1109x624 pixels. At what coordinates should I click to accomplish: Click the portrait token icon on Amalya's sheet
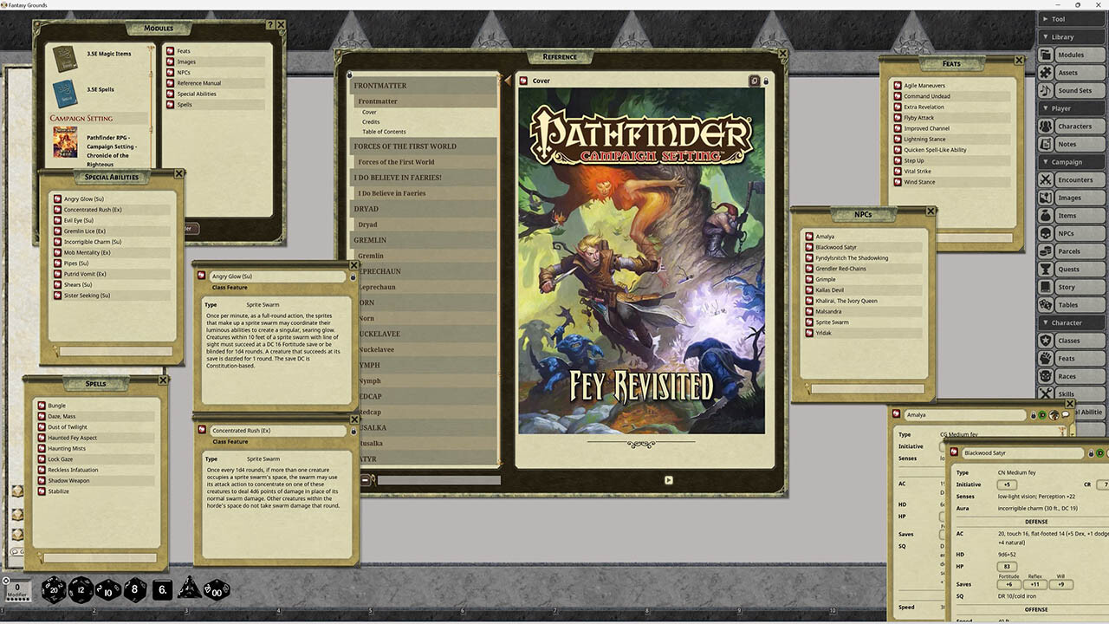[x=1054, y=415]
